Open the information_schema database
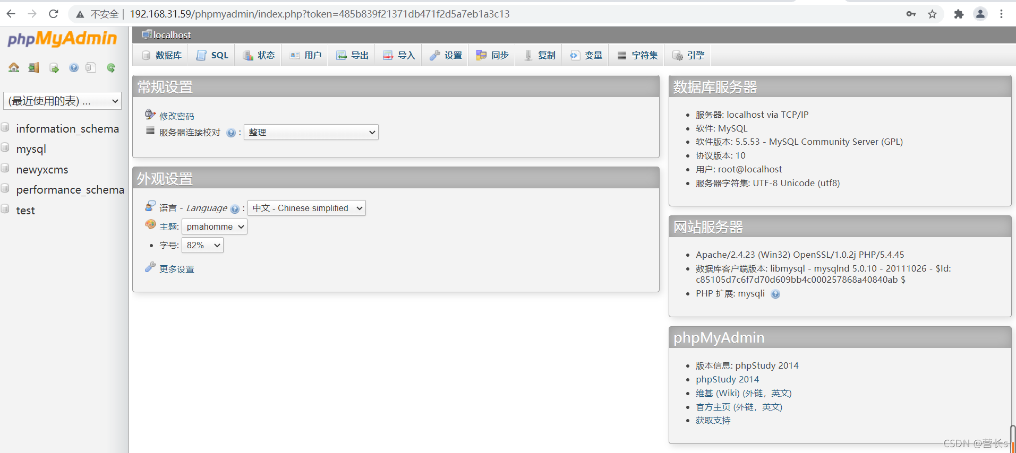The width and height of the screenshot is (1016, 453). point(67,128)
